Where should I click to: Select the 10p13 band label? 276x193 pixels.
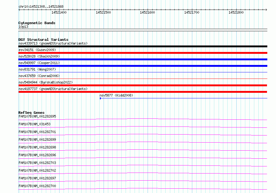(23, 27)
